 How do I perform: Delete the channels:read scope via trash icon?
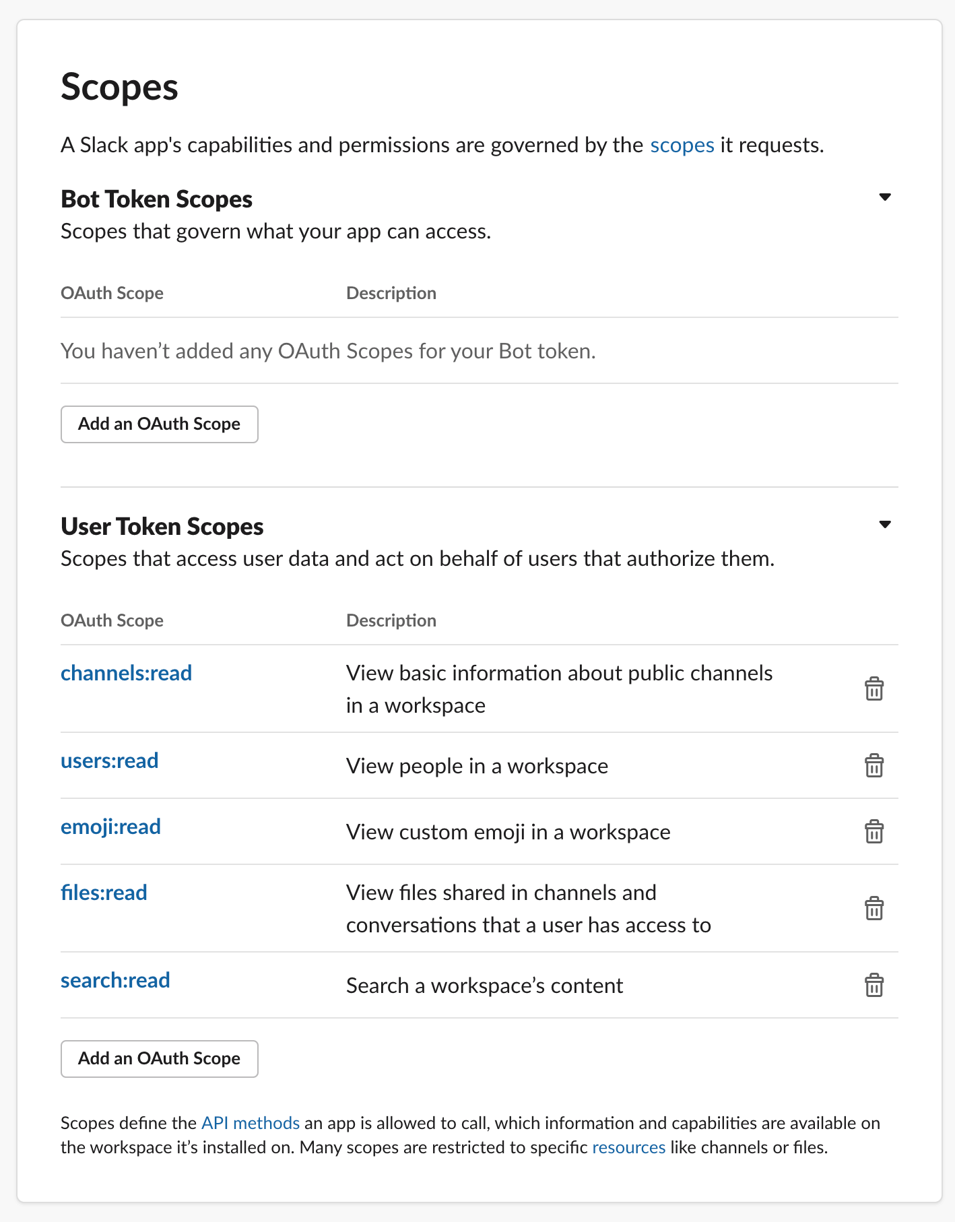pos(874,689)
